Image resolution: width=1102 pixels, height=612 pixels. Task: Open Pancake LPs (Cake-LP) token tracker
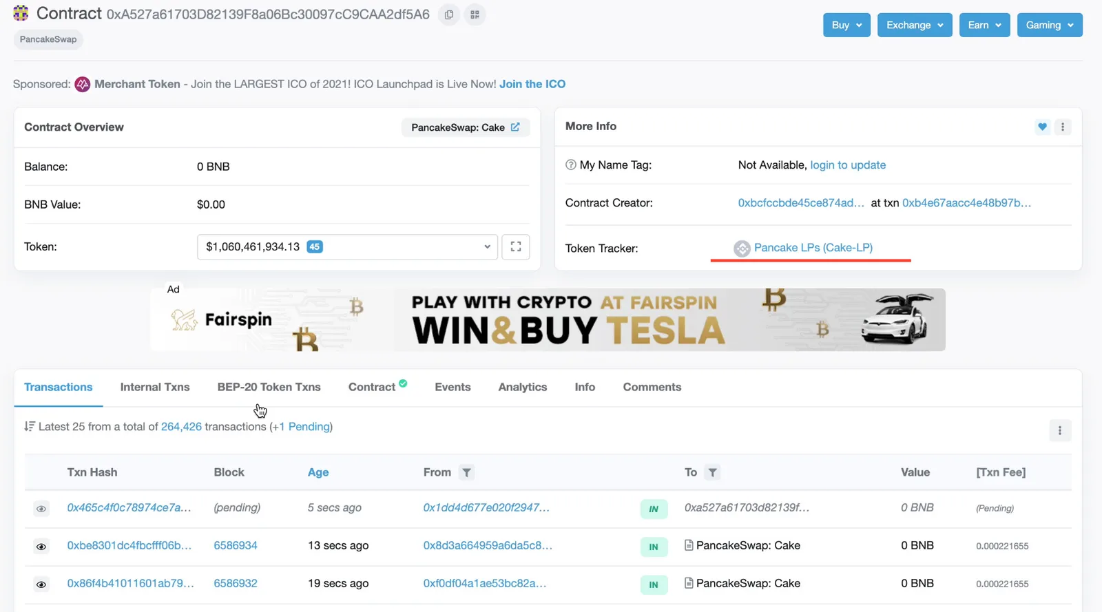coord(813,248)
